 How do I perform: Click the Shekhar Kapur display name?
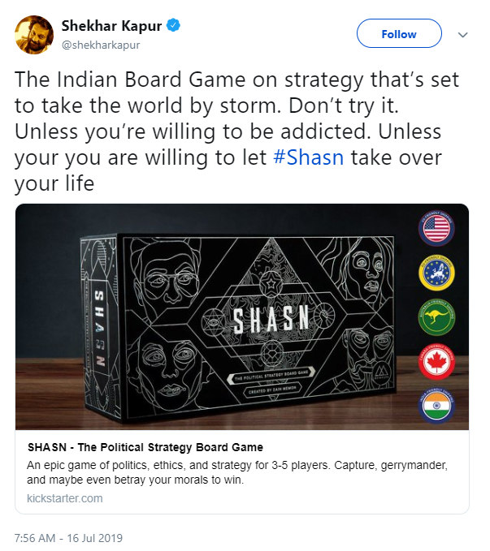[111, 26]
